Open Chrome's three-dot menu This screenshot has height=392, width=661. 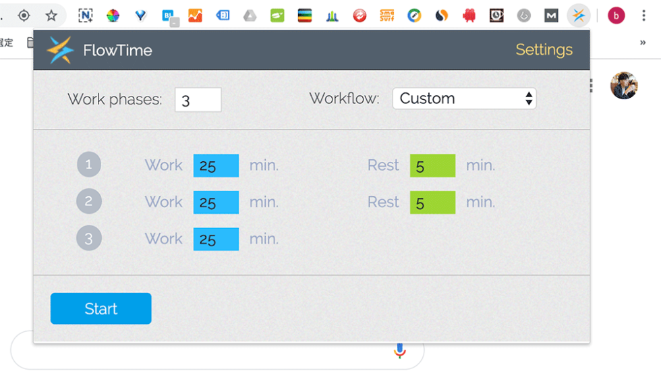click(643, 16)
